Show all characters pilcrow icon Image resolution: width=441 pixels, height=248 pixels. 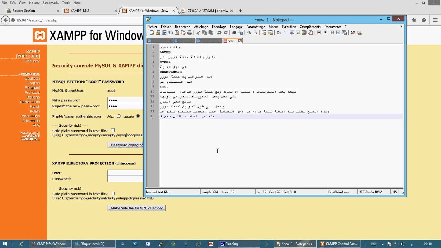coord(285,33)
